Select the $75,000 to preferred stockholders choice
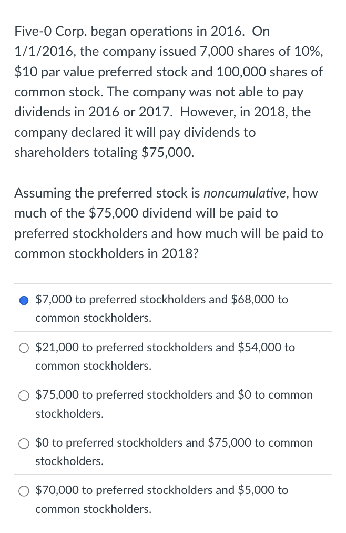The image size is (346, 533). coord(24,396)
